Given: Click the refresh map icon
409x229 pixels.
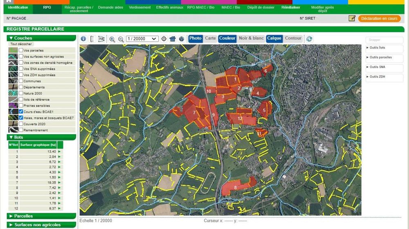Looking at the screenshot, I should (309, 39).
